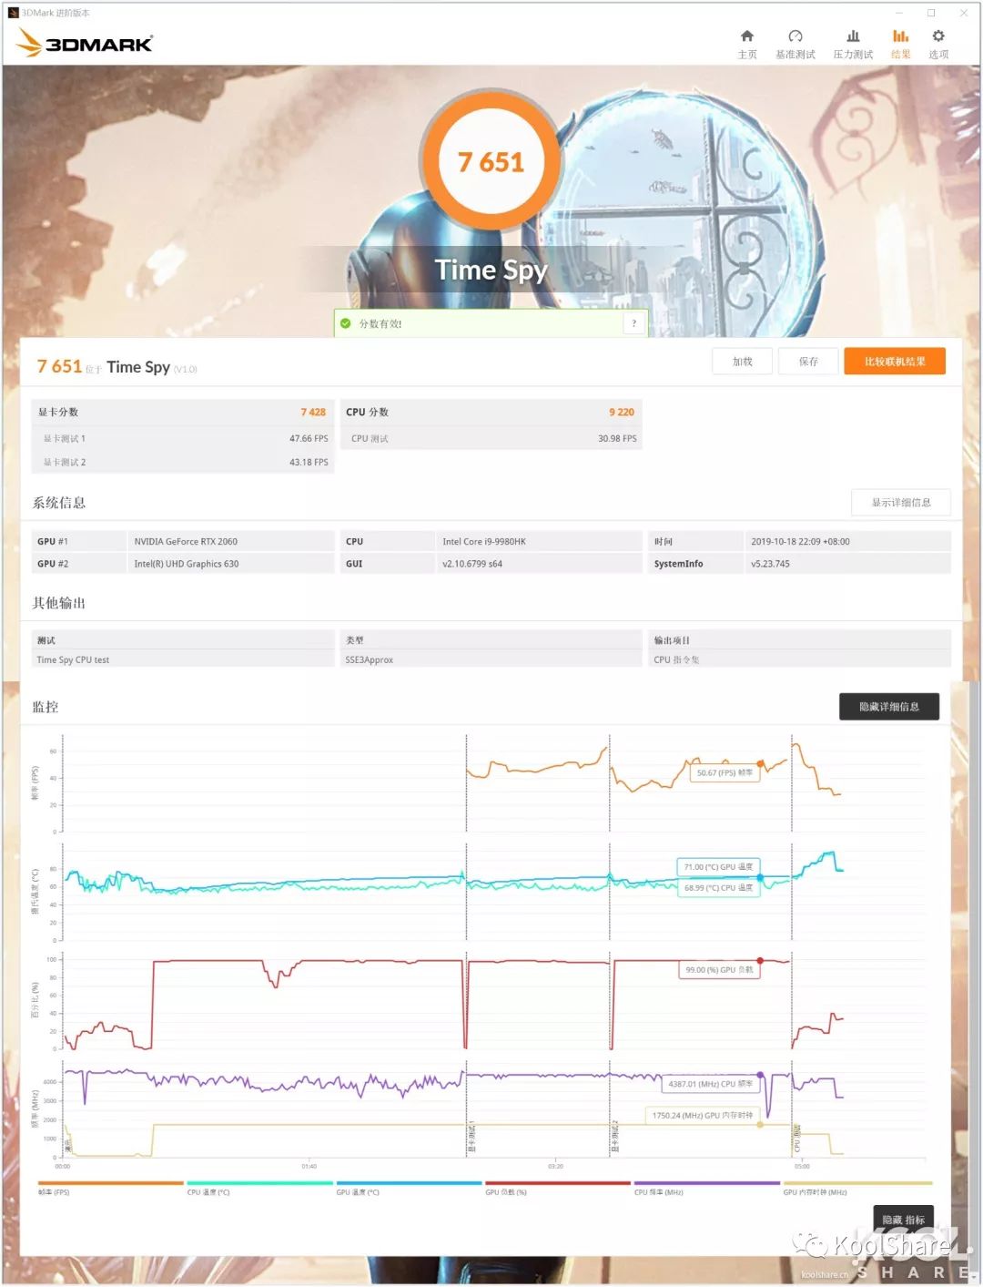Click the Intel Core i9-9980HK cell

(x=539, y=541)
